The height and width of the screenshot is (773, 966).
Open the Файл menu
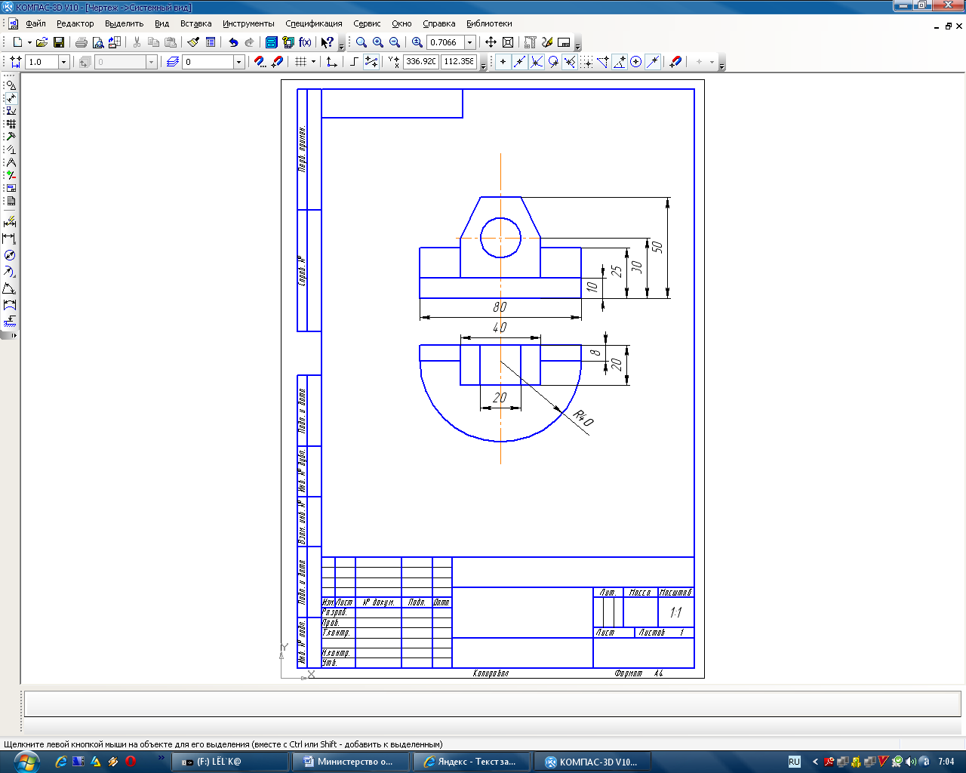point(35,23)
